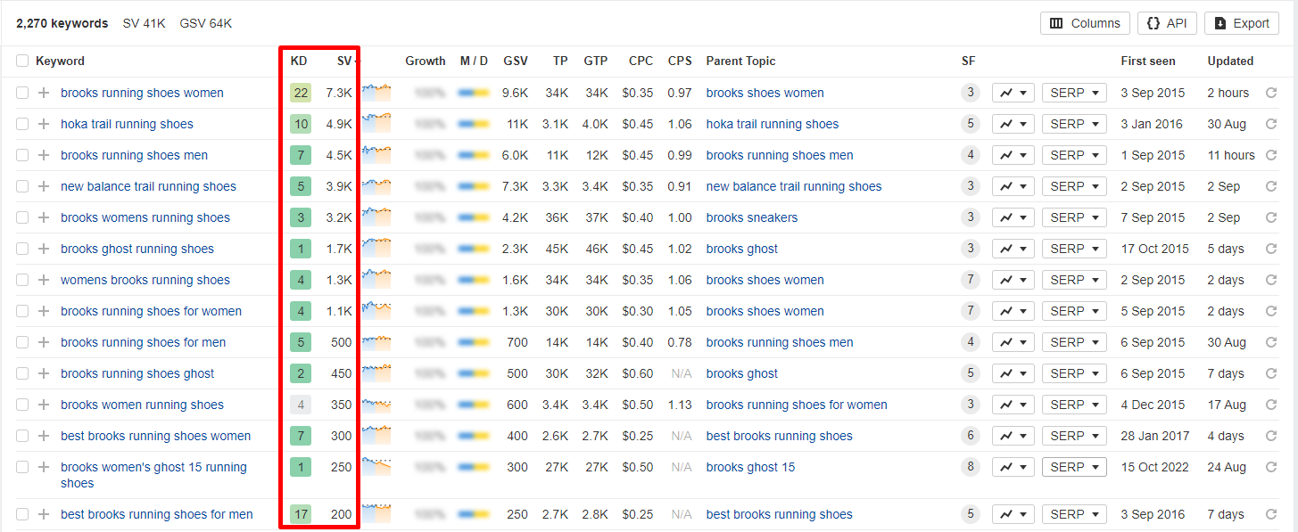The image size is (1298, 532).
Task: Add 'best brooks running shoes women' with plus icon
Action: [x=44, y=436]
